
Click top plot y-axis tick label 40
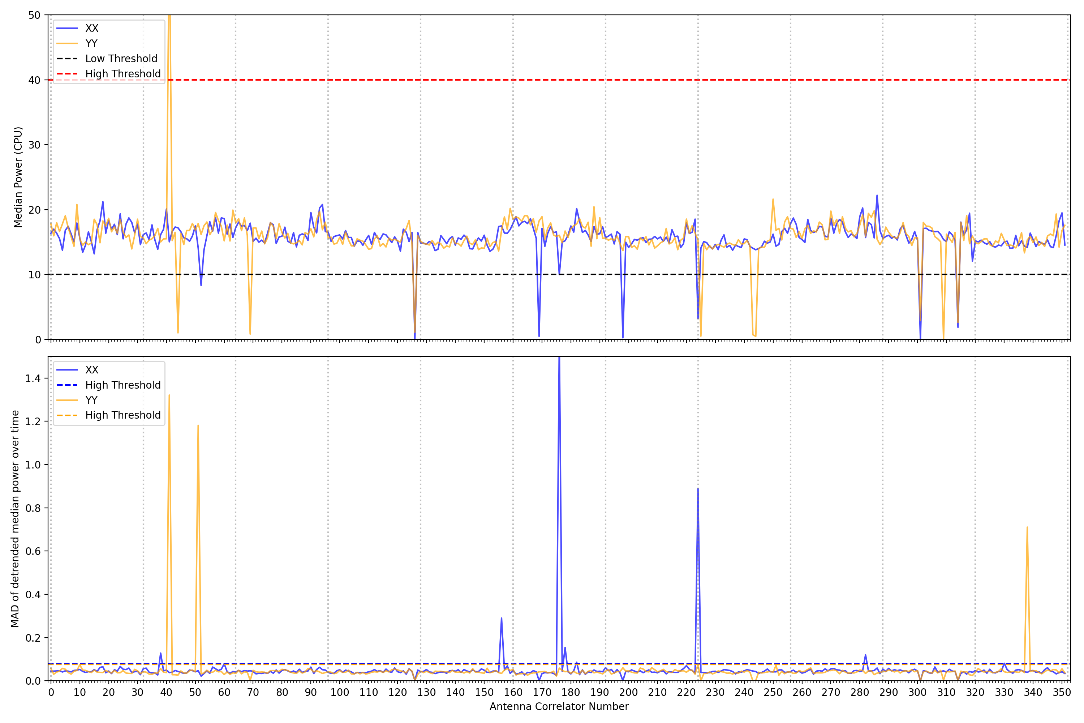[34, 80]
